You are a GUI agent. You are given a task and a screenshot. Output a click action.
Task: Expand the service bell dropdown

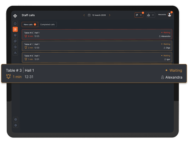pos(151,15)
